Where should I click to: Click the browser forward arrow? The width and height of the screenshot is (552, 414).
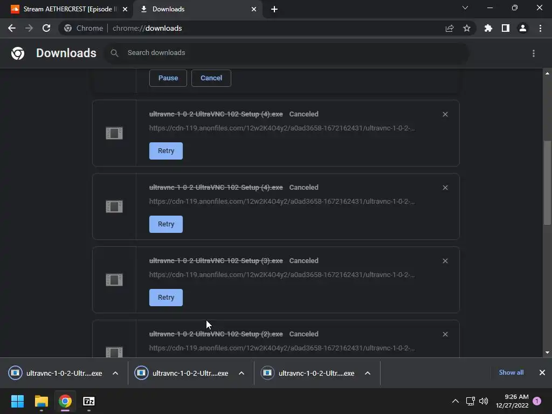point(29,28)
